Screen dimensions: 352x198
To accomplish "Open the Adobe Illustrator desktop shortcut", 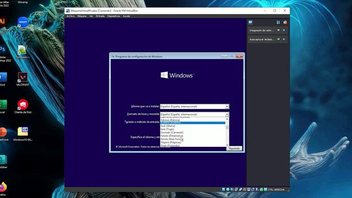I will (x=3, y=26).
